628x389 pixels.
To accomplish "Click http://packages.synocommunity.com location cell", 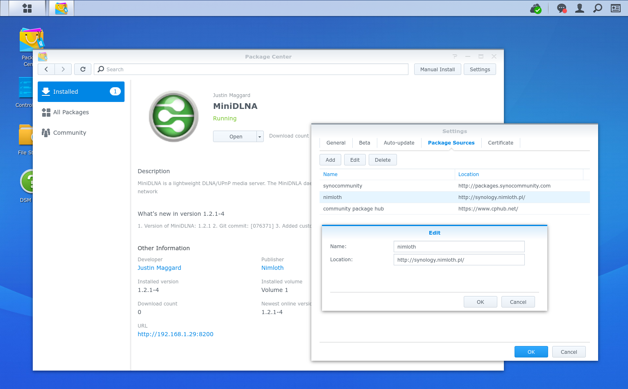I will [x=504, y=186].
